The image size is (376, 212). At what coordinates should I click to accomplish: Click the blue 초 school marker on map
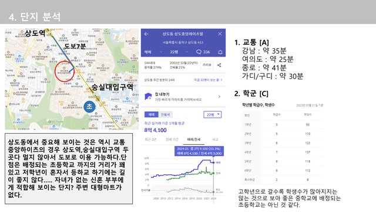(89, 106)
